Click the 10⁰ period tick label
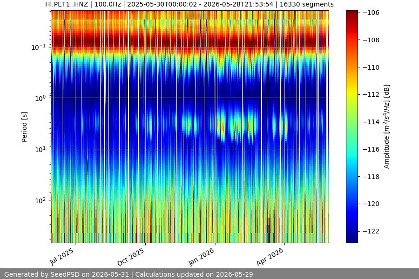Image resolution: width=419 pixels, height=279 pixels. 41,98
